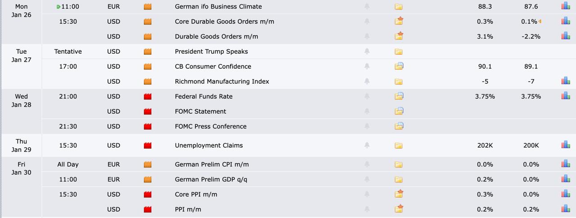
Task: Click Unemployment Claims event title
Action: click(x=208, y=145)
